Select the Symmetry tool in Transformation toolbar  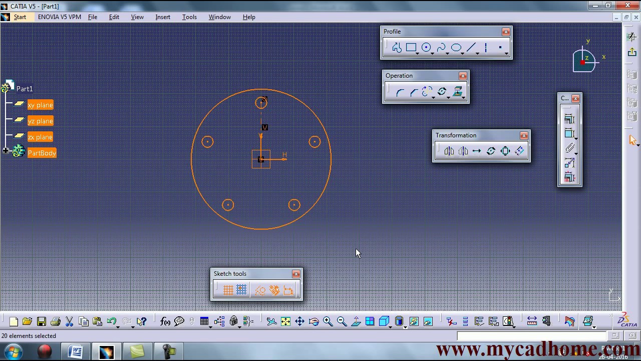[x=463, y=151]
